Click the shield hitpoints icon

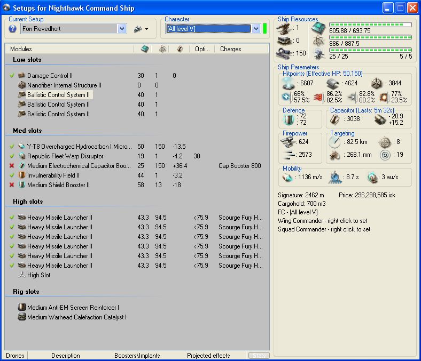click(x=289, y=83)
